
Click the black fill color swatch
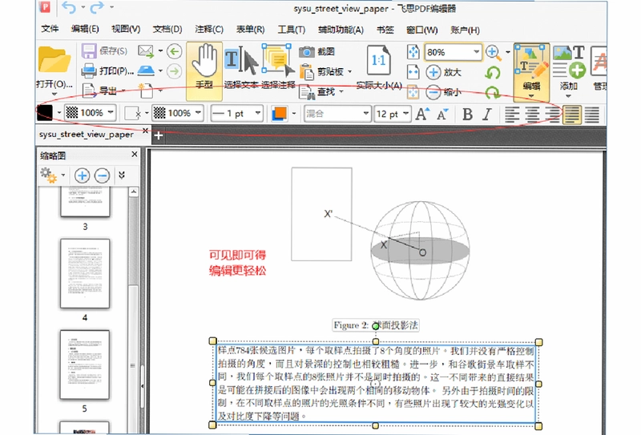(x=45, y=113)
